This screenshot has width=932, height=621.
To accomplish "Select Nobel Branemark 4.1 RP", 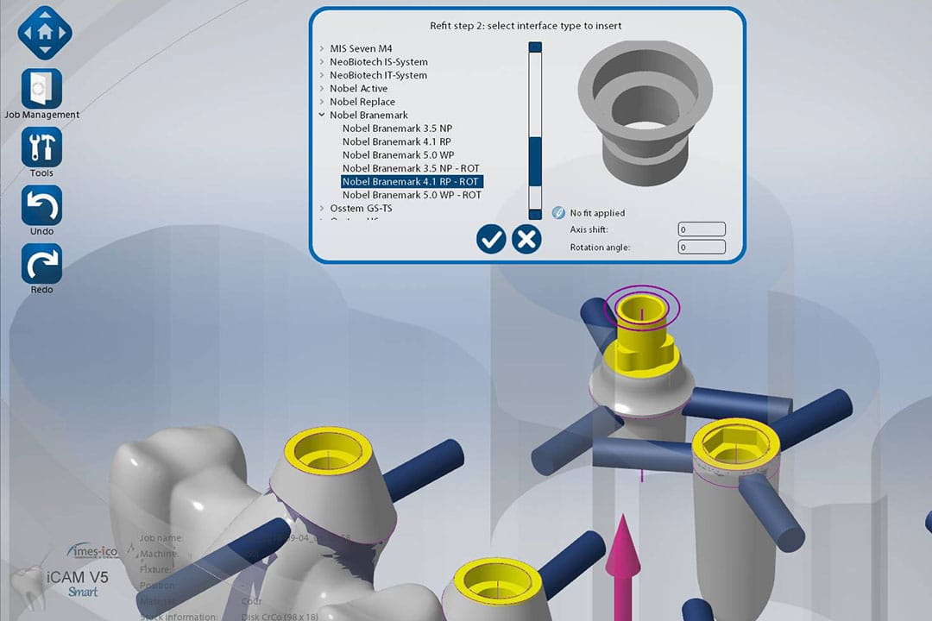I will pos(396,142).
